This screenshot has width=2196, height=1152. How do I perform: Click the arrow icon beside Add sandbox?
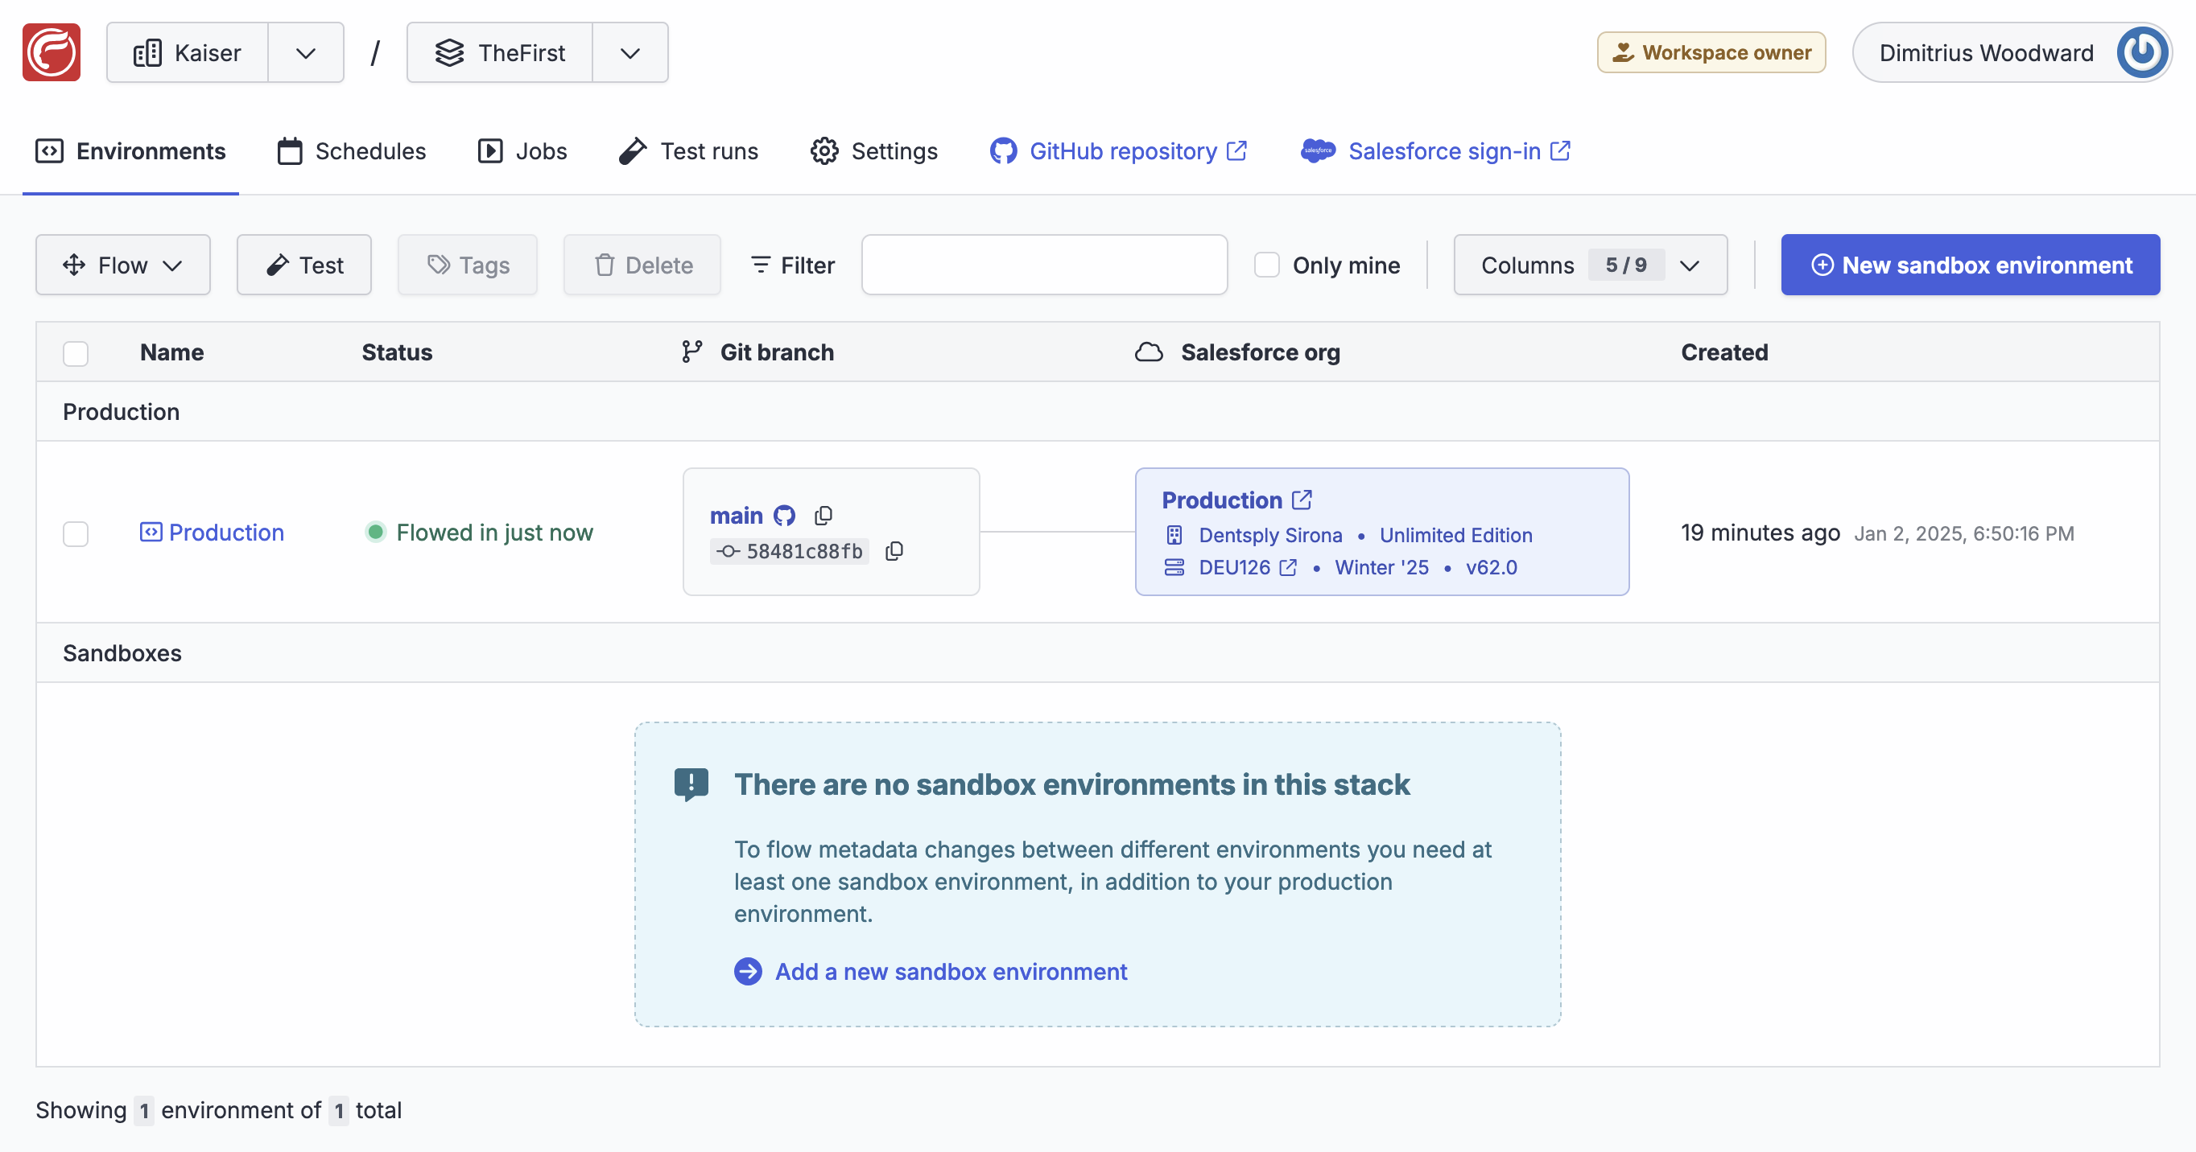pos(749,971)
